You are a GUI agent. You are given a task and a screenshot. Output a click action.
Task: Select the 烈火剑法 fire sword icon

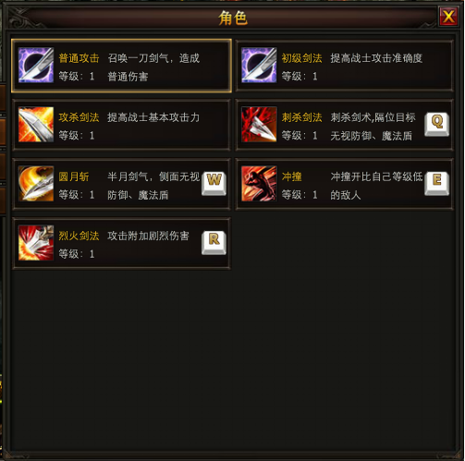(x=36, y=243)
